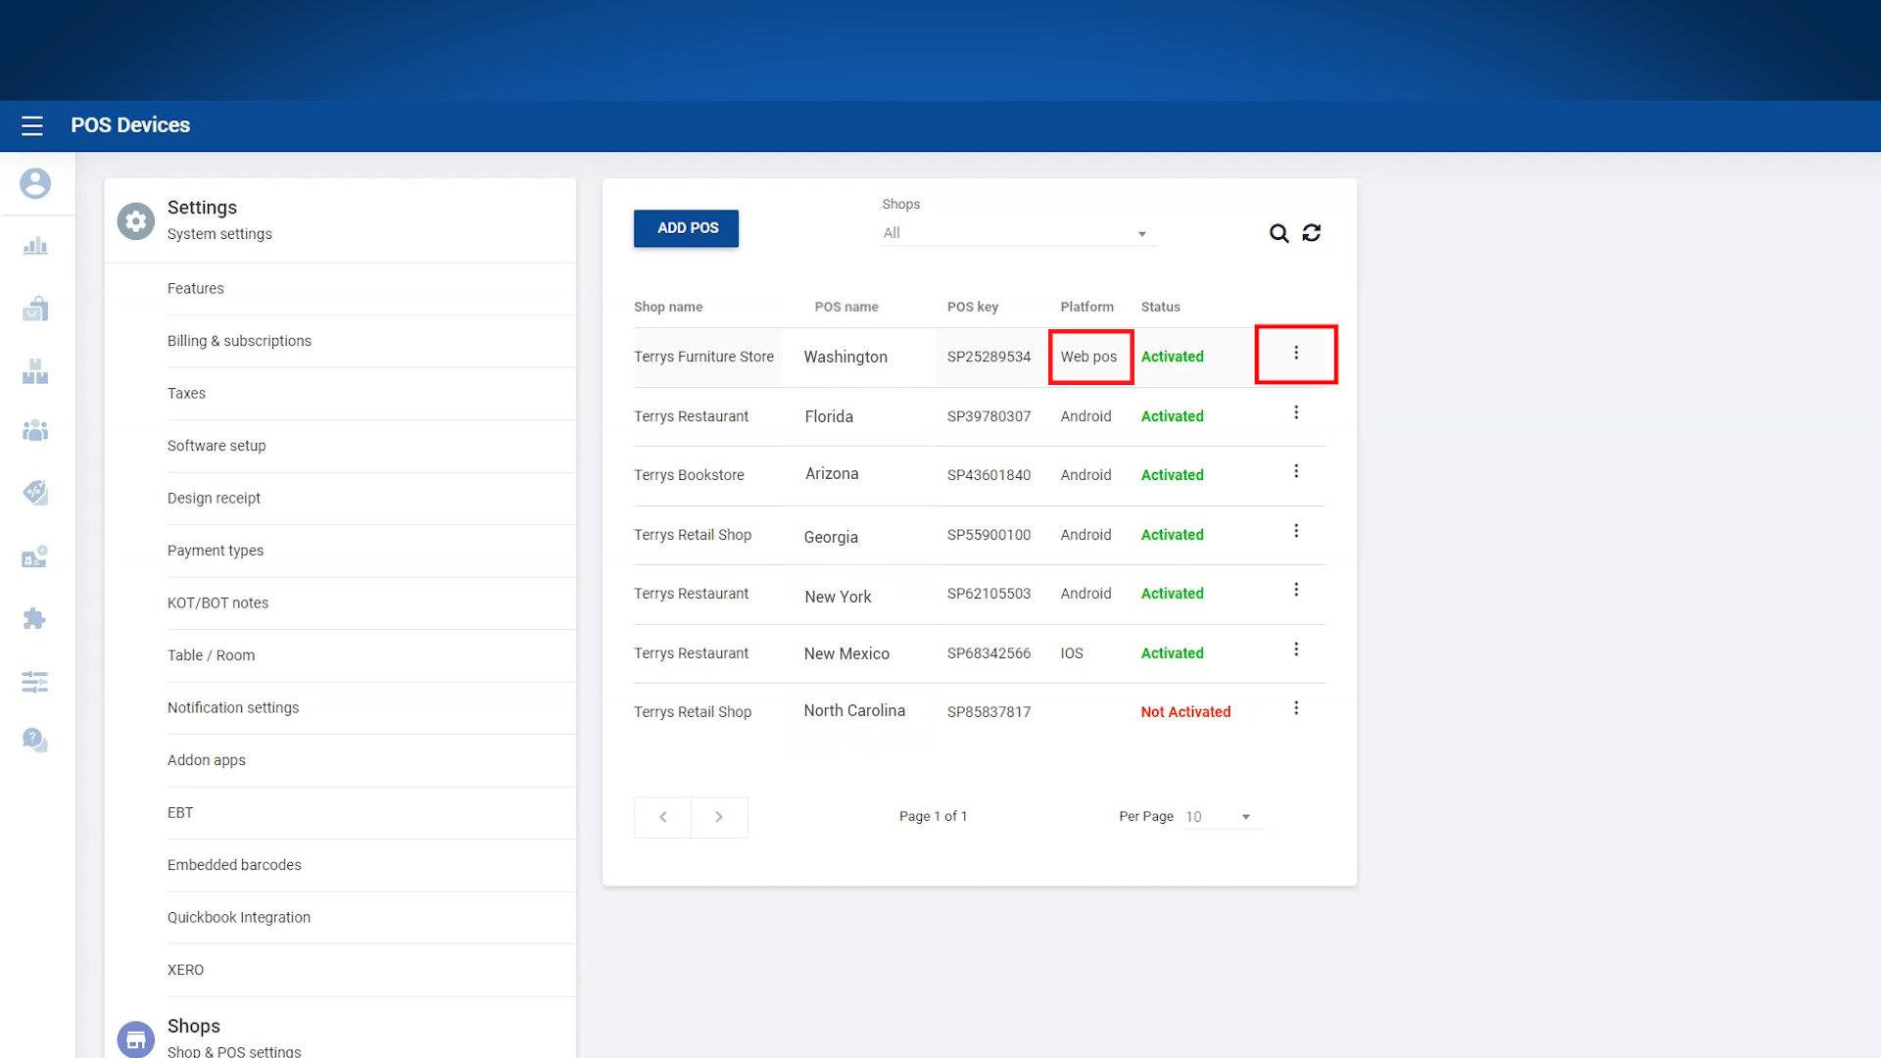The width and height of the screenshot is (1881, 1058).
Task: Go to next page arrow
Action: pos(719,817)
